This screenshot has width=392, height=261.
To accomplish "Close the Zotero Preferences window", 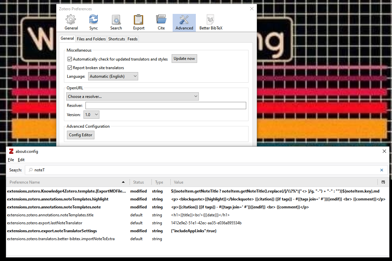I will point(252,9).
